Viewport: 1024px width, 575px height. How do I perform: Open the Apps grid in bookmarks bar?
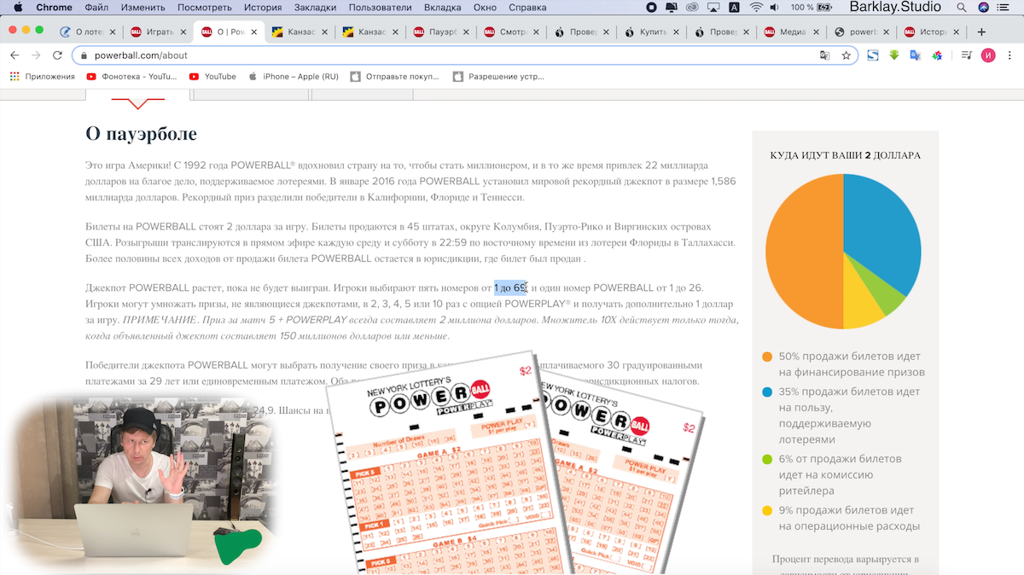click(15, 76)
